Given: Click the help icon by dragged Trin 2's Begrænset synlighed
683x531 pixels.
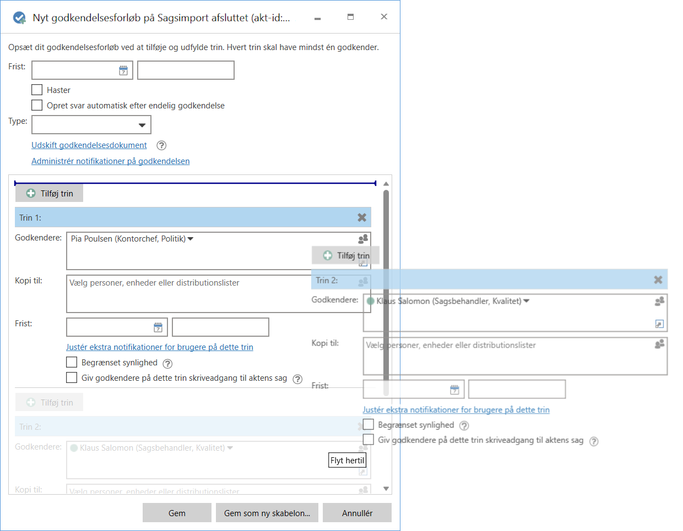Looking at the screenshot, I should pyautogui.click(x=464, y=425).
